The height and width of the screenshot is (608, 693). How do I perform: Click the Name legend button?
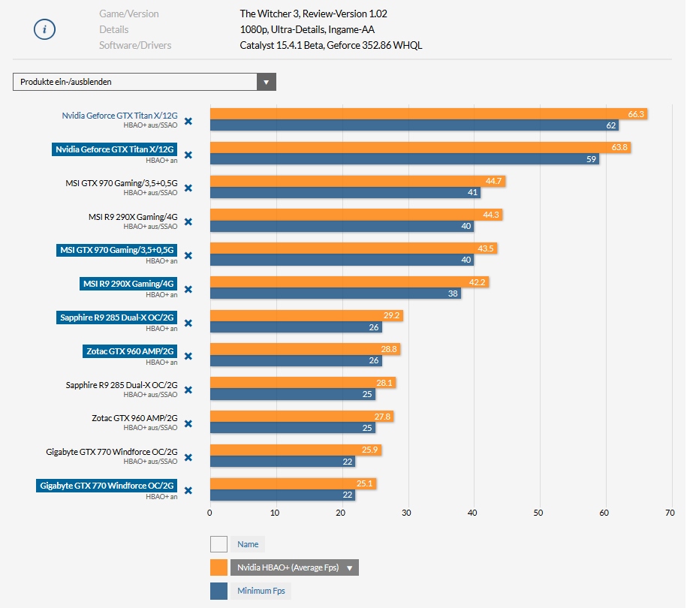click(248, 544)
